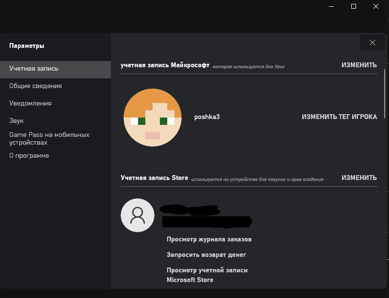This screenshot has width=389, height=298.
Task: Switch to Общие сведения settings
Action: click(35, 86)
